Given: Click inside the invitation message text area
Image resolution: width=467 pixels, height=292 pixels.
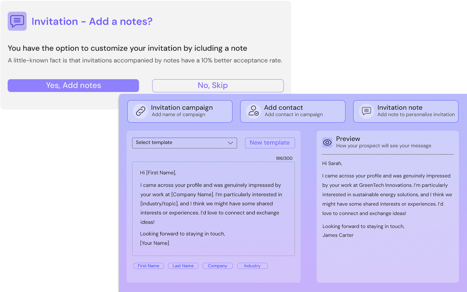Looking at the screenshot, I should 213,209.
